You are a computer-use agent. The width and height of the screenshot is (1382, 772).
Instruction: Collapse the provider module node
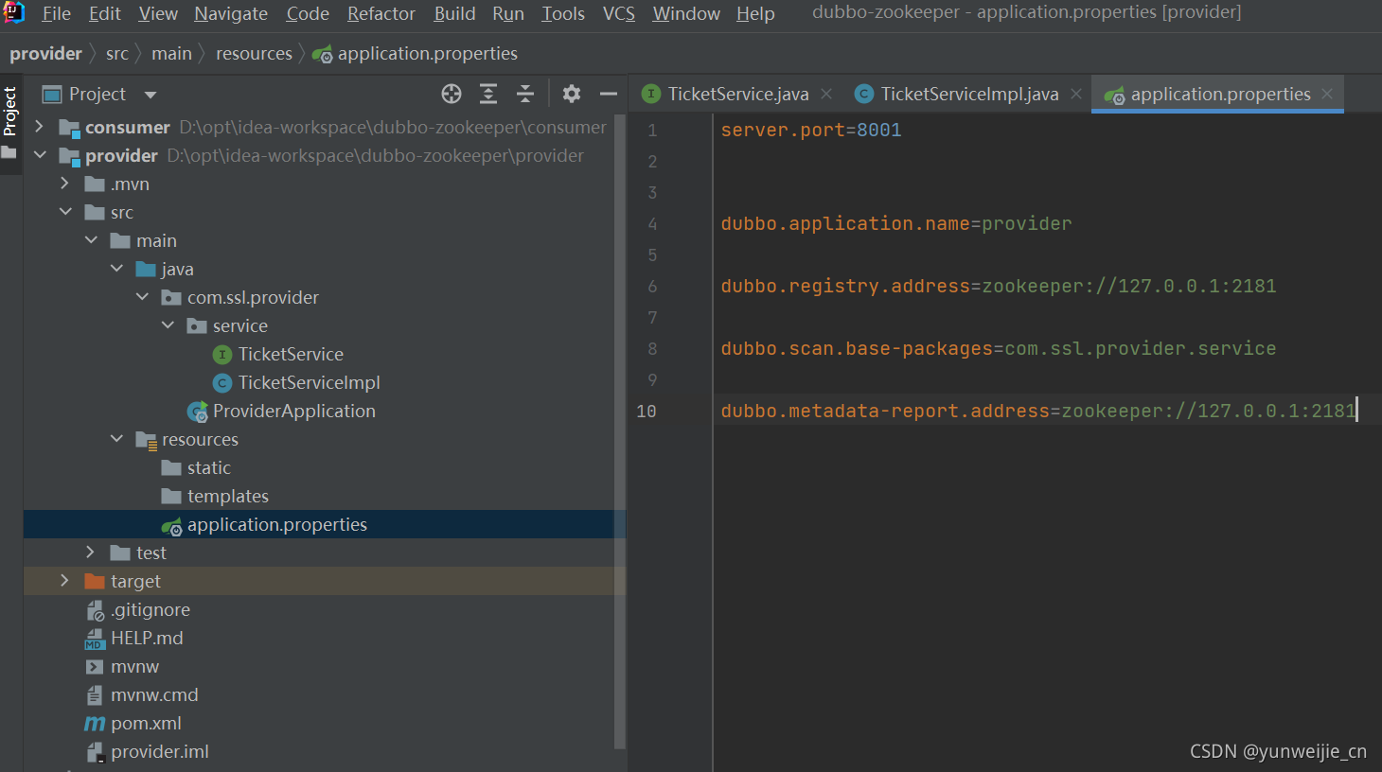(39, 154)
